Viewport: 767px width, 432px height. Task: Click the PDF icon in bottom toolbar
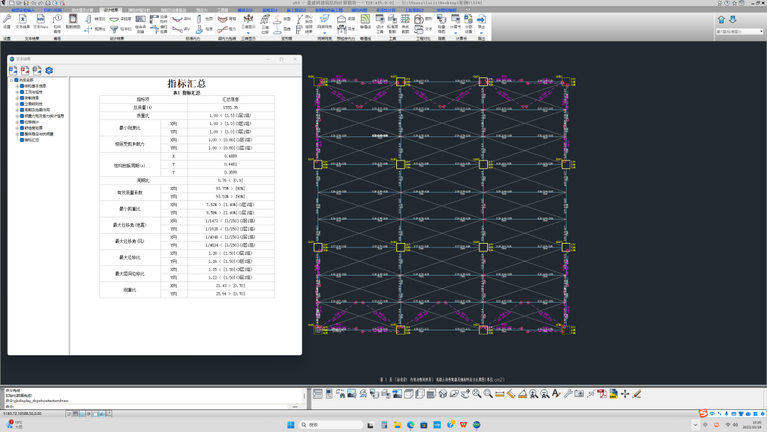coord(602,394)
